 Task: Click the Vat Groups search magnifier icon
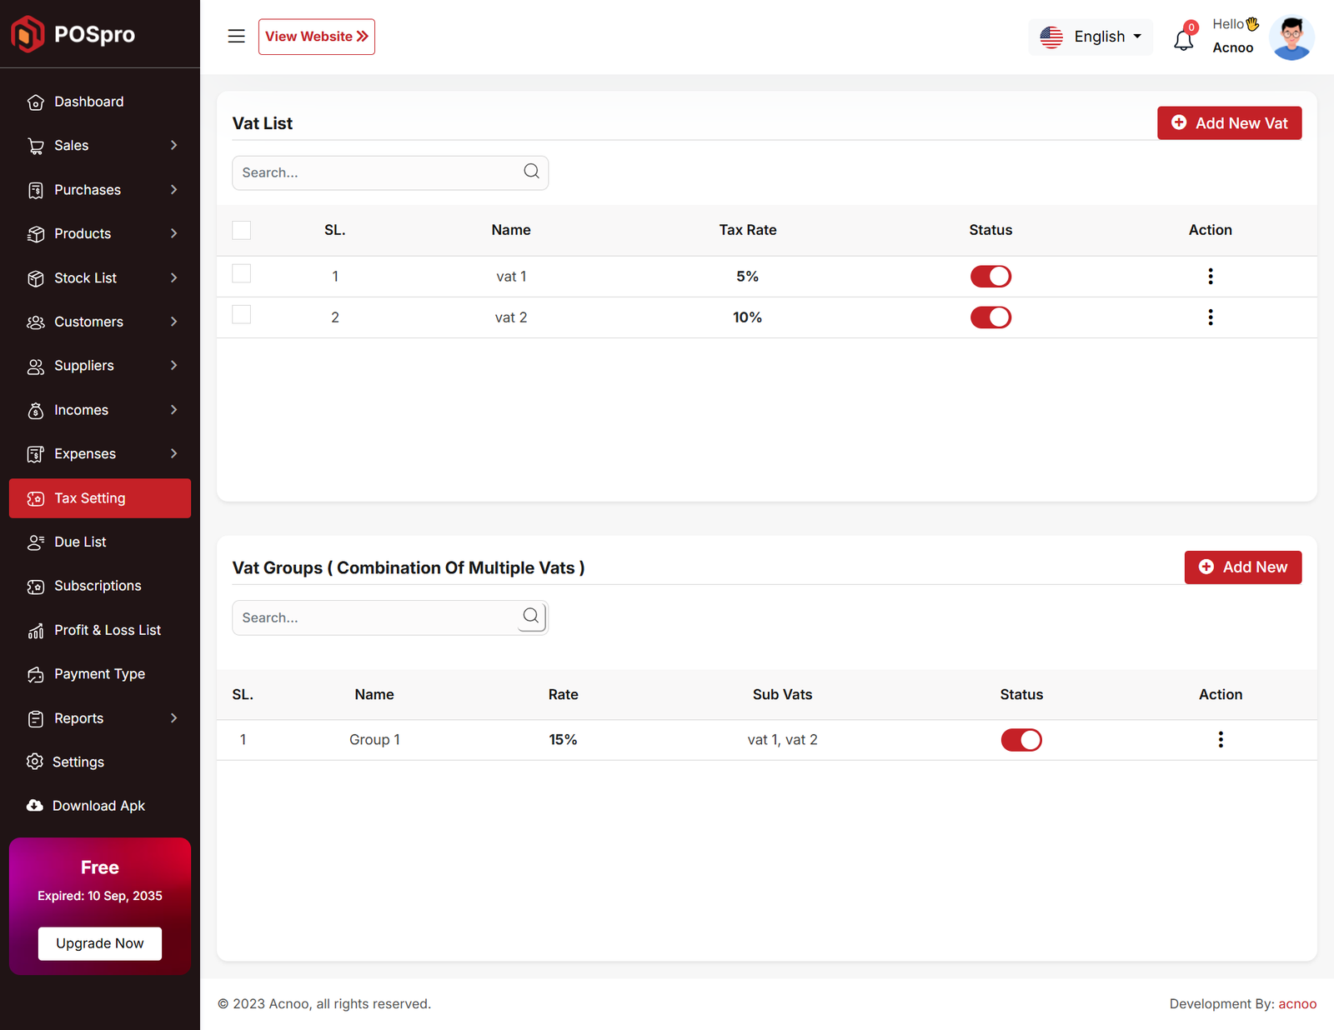[531, 617]
